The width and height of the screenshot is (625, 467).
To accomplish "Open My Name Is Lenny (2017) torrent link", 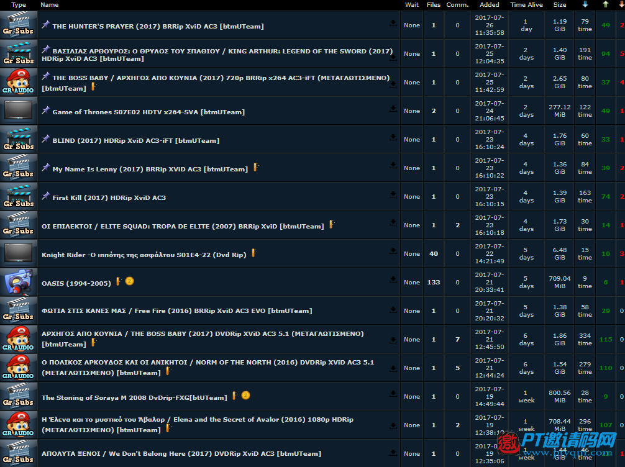I will point(150,170).
